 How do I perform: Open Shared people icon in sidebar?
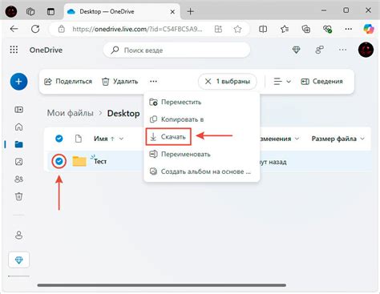click(18, 179)
